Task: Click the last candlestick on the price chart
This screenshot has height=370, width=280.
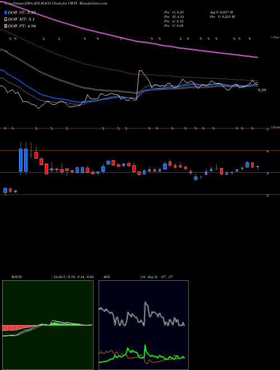Action: coord(258,167)
